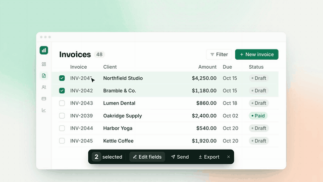323x182 pixels.
Task: Click invoice number INV-2043
Action: click(x=81, y=103)
